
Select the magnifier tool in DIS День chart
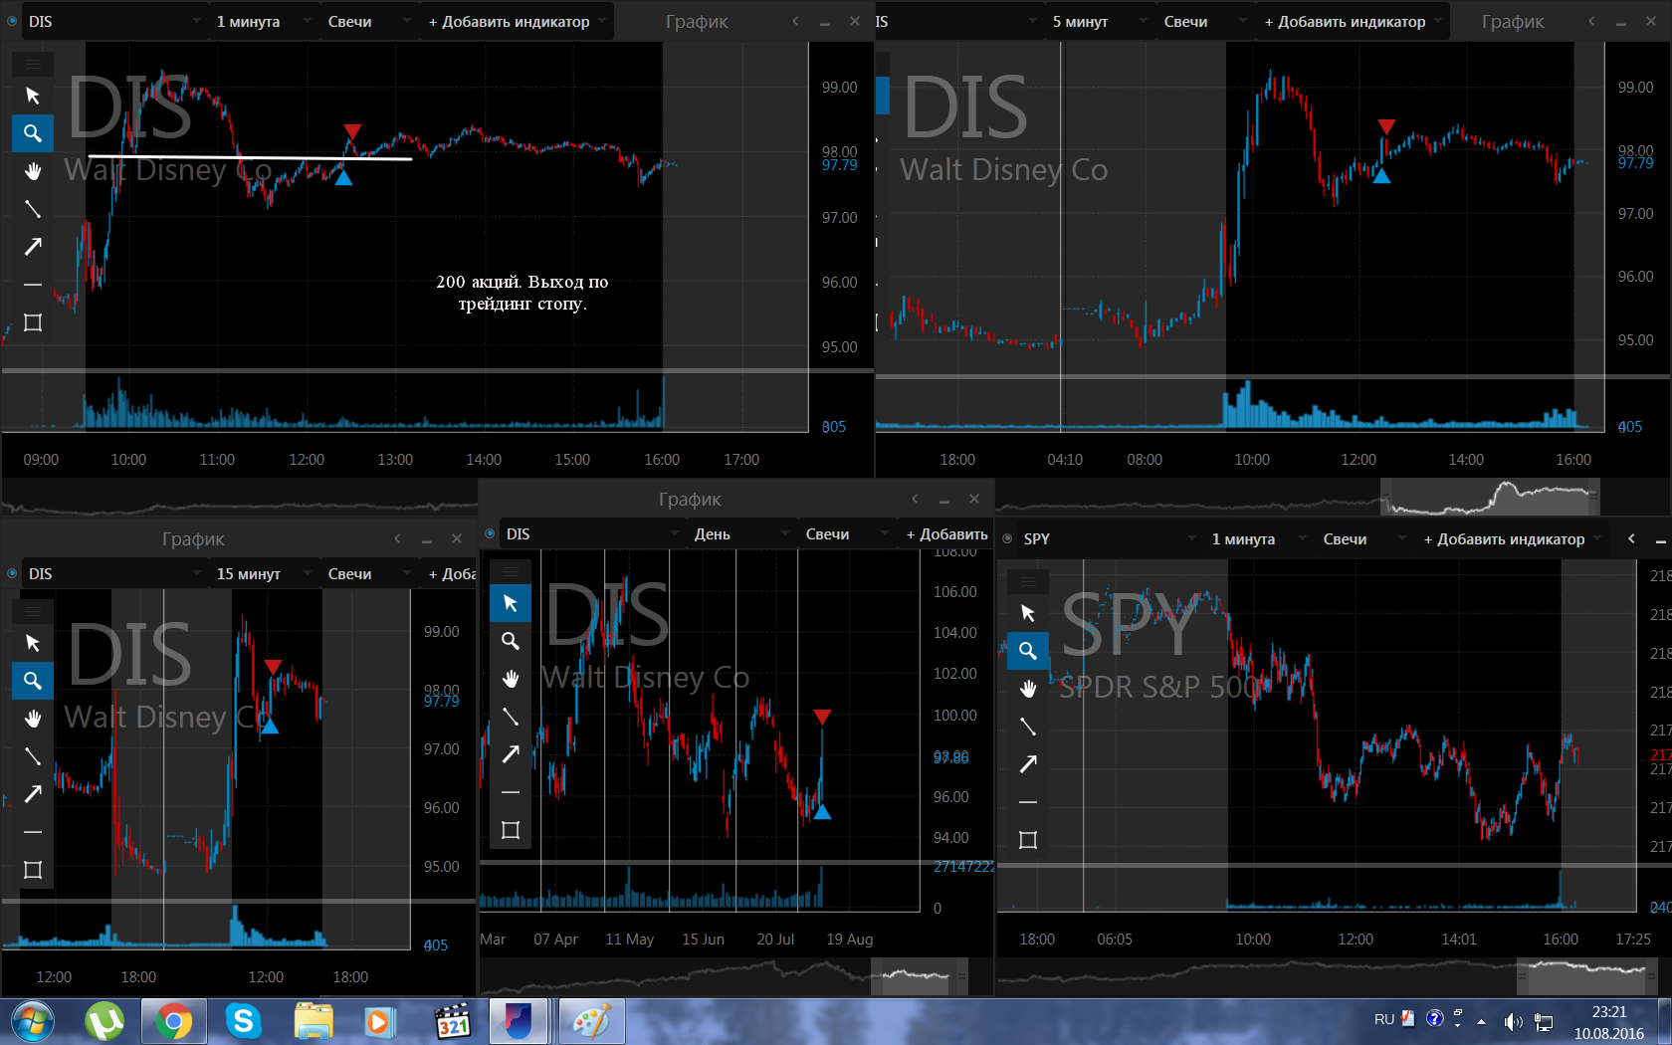(x=511, y=641)
